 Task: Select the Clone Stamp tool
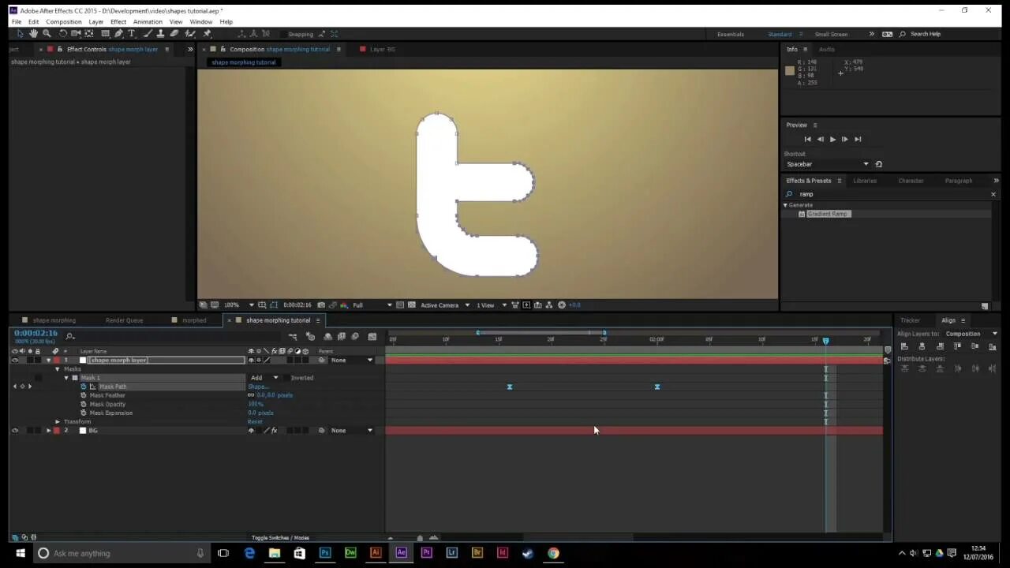pos(160,34)
